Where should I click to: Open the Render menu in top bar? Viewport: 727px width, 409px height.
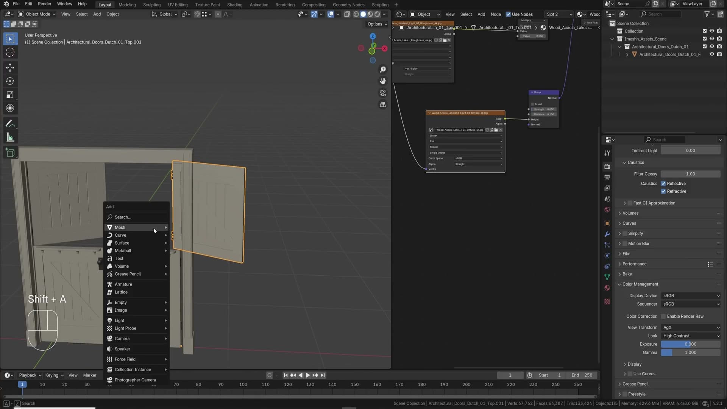coord(44,4)
